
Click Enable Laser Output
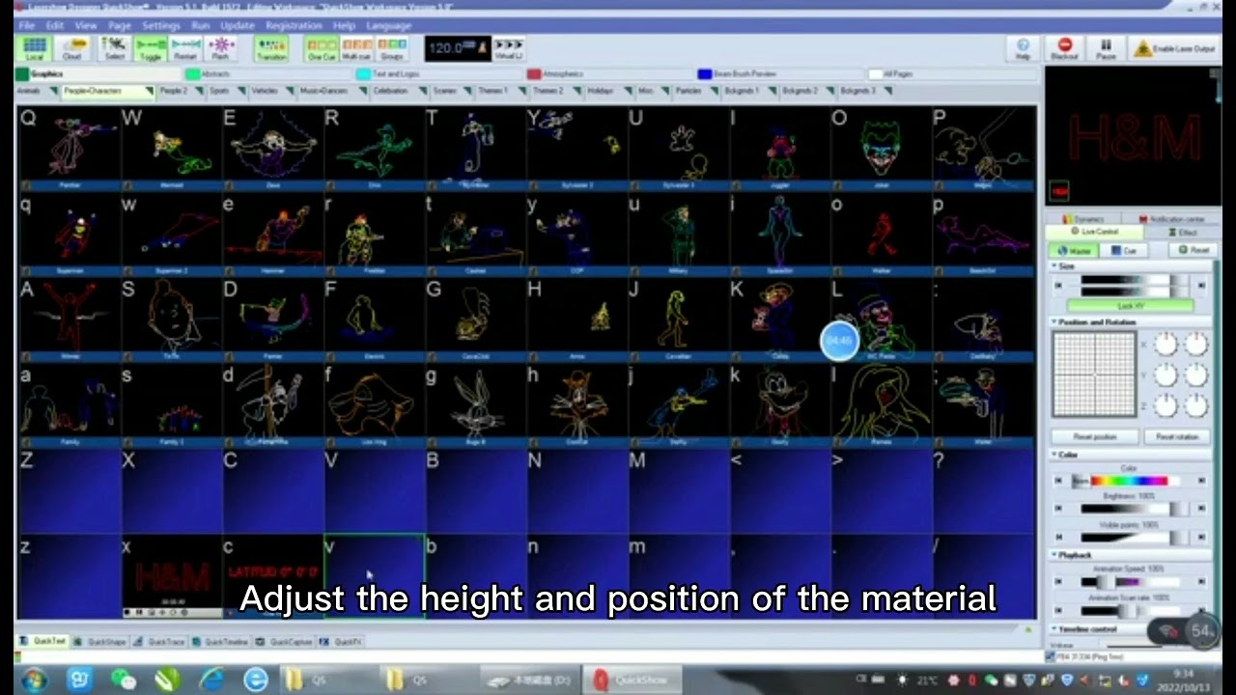[1175, 49]
